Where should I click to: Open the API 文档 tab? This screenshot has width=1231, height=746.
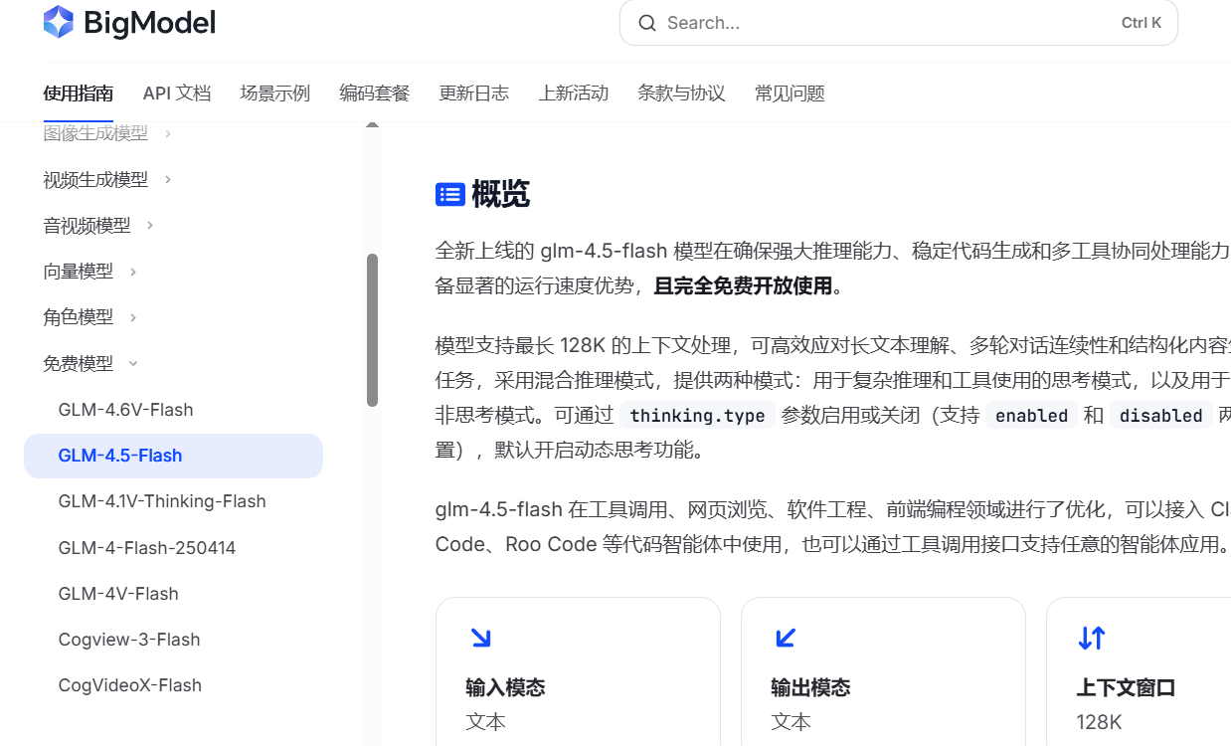(177, 93)
